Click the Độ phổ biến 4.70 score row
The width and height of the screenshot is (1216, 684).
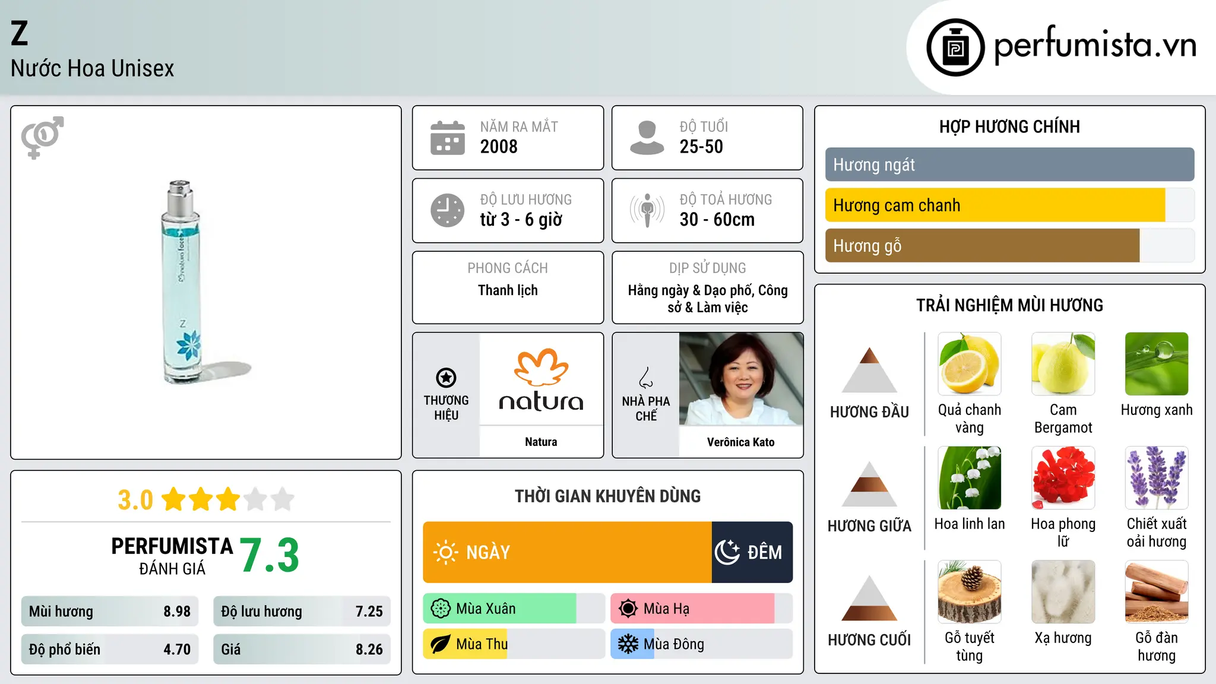click(x=110, y=650)
